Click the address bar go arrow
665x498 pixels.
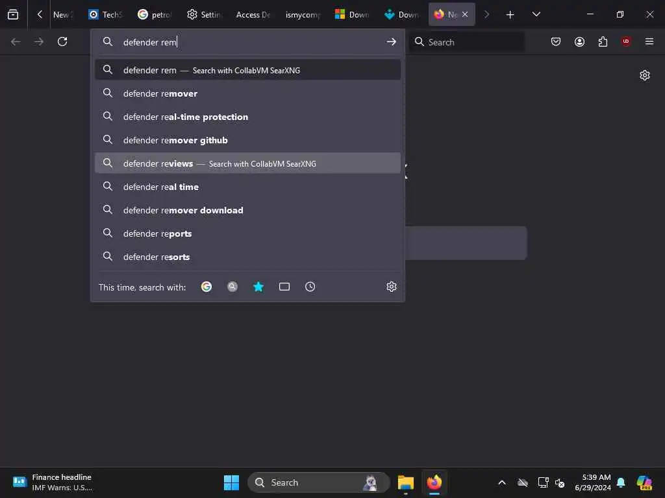(391, 41)
